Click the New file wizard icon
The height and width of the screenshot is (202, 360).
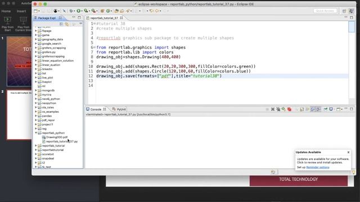[x=35, y=11]
